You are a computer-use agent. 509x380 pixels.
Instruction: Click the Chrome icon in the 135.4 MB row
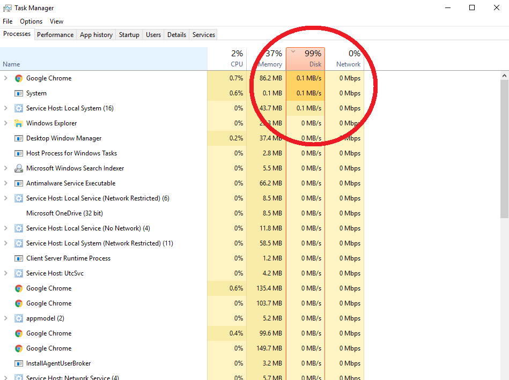18,288
